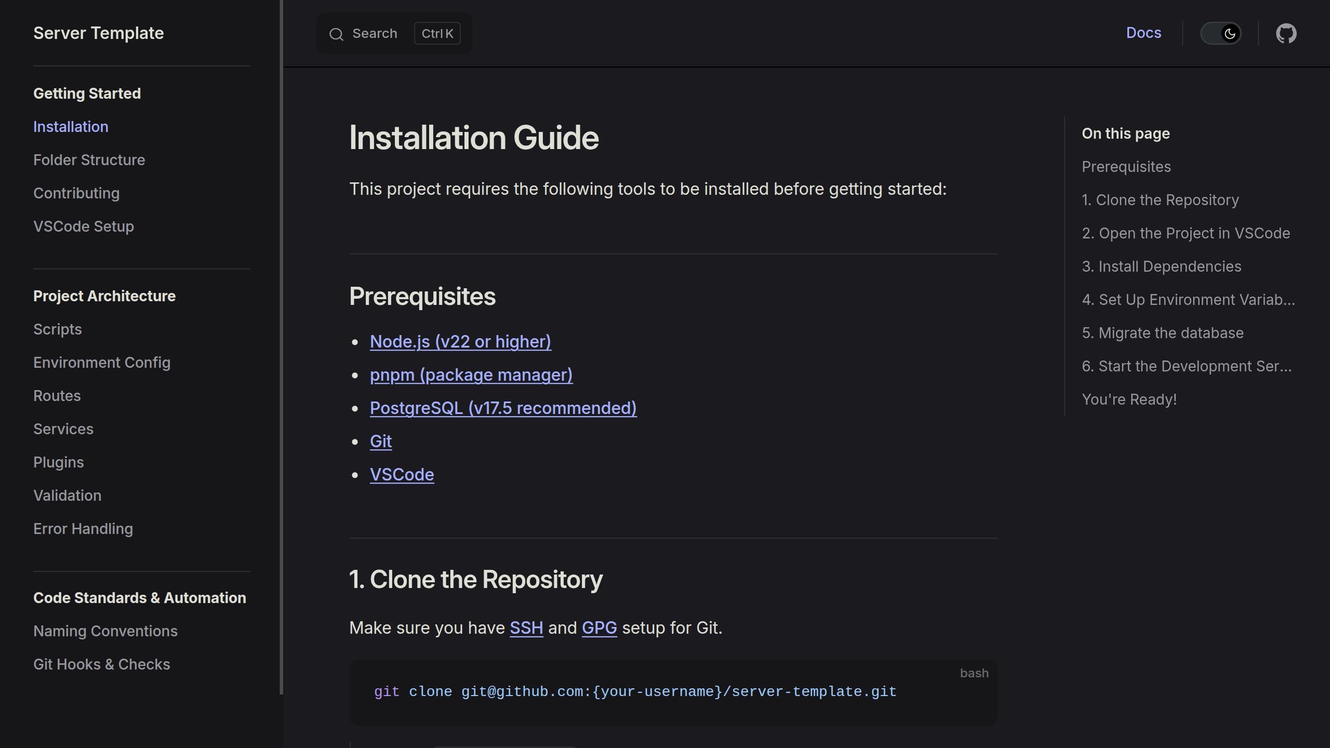Screen dimensions: 1330x748
Task: Open the GitHub repository icon
Action: [x=1286, y=34]
